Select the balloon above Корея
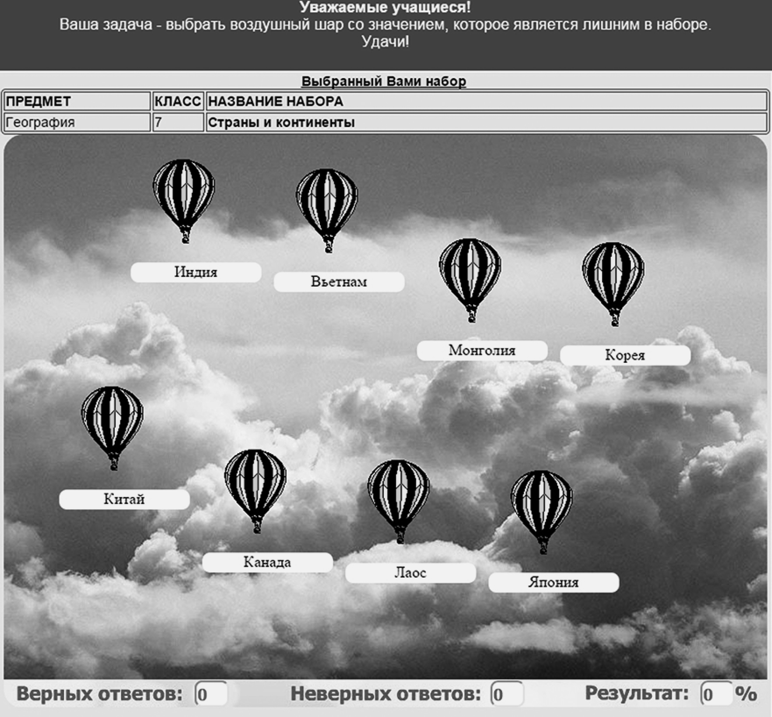 [613, 284]
